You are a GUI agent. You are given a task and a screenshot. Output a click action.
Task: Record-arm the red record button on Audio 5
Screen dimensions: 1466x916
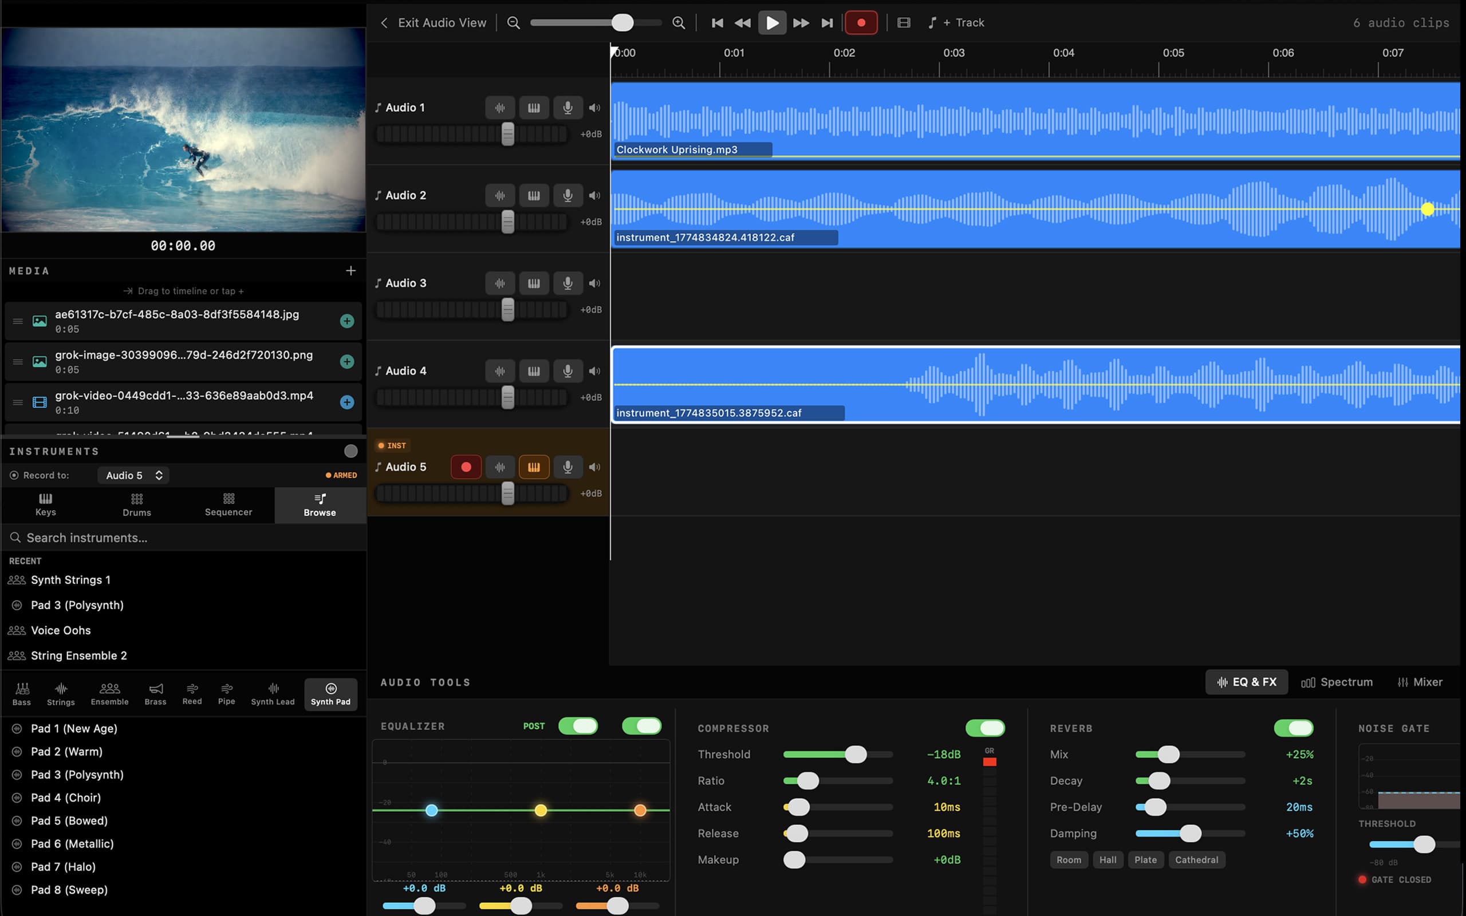pyautogui.click(x=465, y=467)
